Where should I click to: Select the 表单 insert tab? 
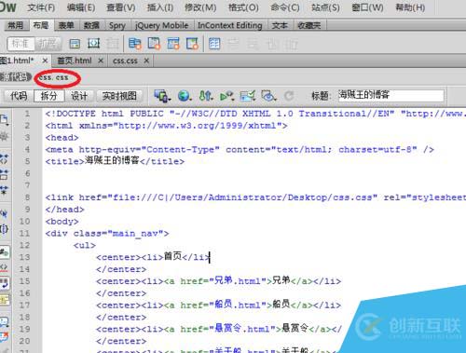point(66,25)
